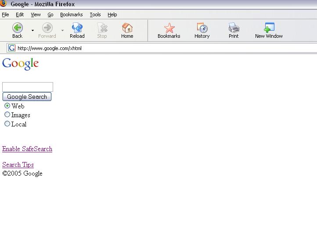Open the Bookmarks menu in menu bar
The width and height of the screenshot is (317, 252).
point(71,14)
